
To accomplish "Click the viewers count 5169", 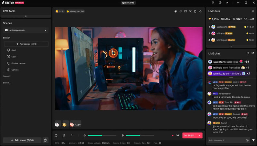I will tap(226, 19).
